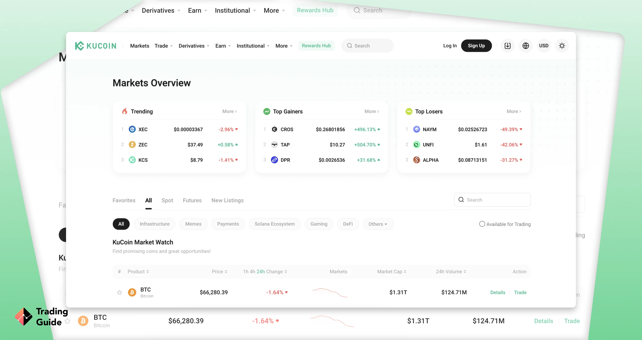
Task: Favorite BTC in the background window star
Action: [67, 321]
